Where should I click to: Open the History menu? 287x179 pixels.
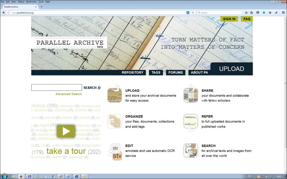pos(21,2)
